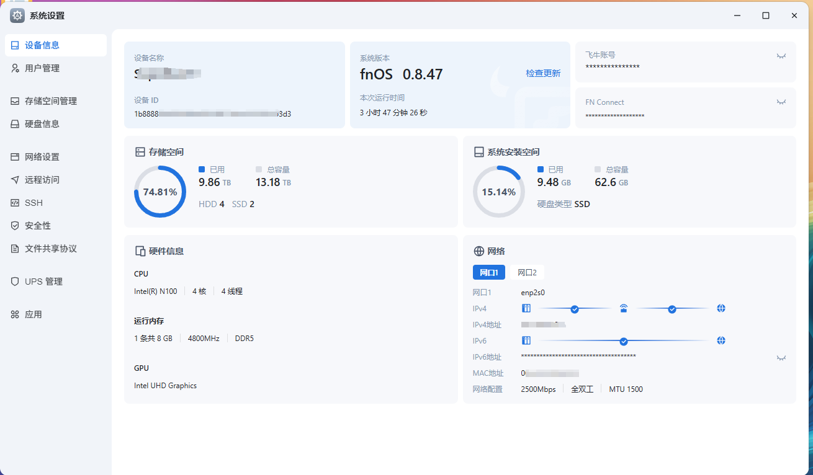Click IPv4 check mark between device and router
Screen dimensions: 813x475
(575, 309)
